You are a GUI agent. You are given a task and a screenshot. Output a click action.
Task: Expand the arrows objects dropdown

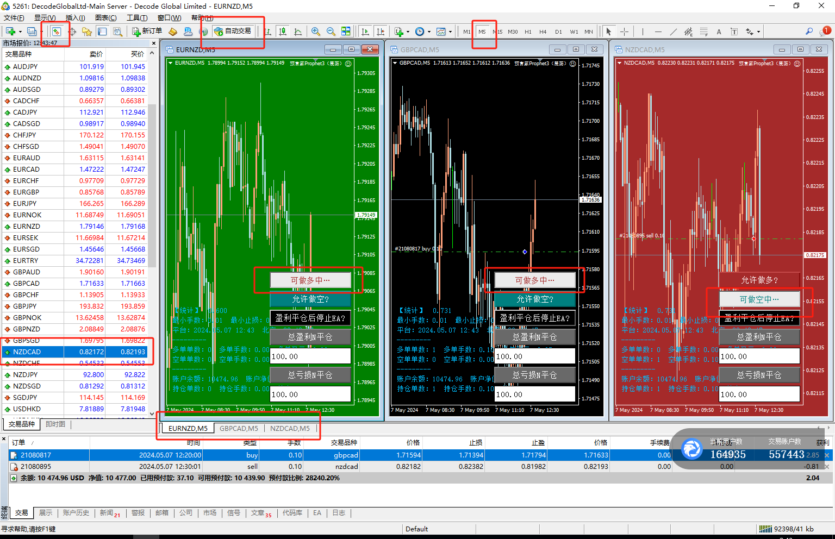pyautogui.click(x=758, y=32)
